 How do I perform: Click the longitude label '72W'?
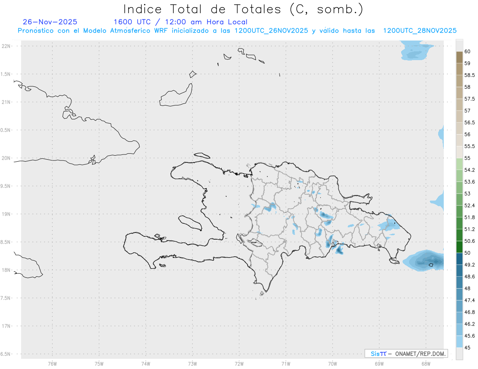point(239,364)
